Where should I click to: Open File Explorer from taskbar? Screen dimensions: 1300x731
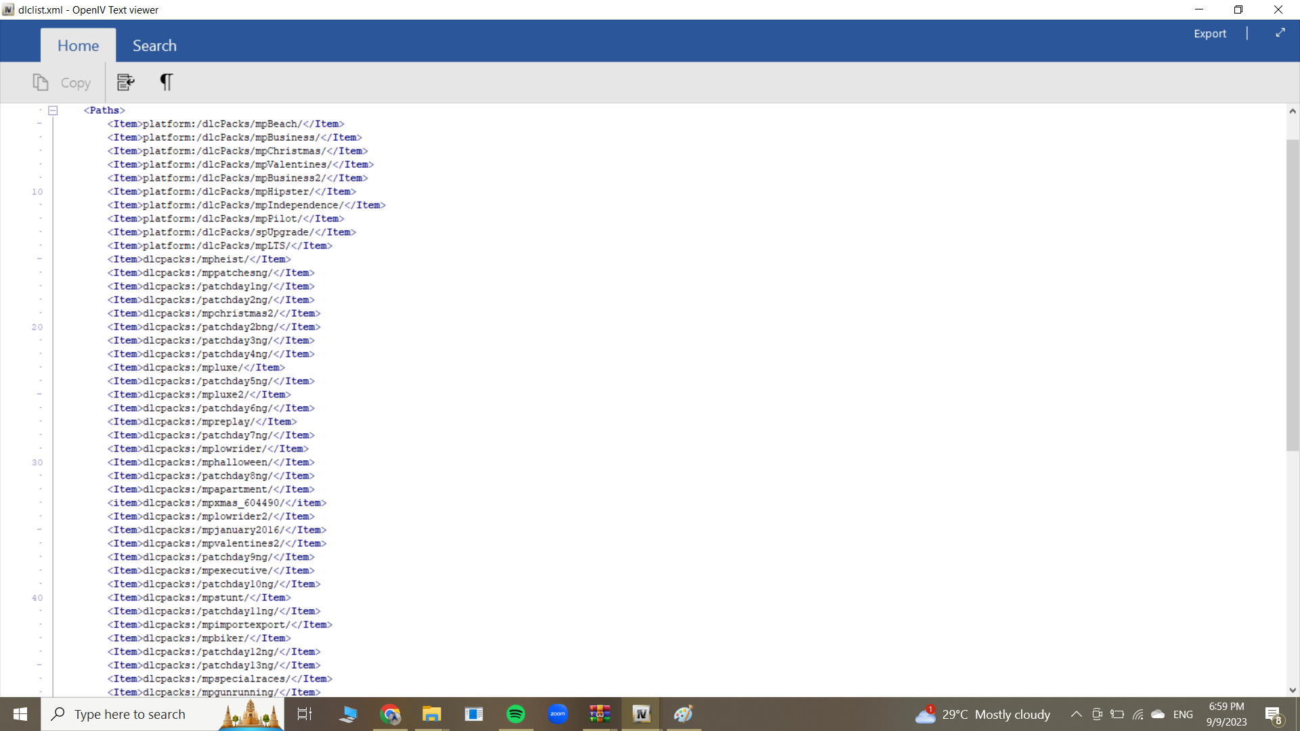click(x=432, y=714)
